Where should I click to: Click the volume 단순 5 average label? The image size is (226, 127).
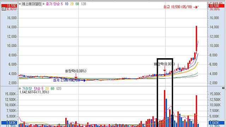(38, 89)
